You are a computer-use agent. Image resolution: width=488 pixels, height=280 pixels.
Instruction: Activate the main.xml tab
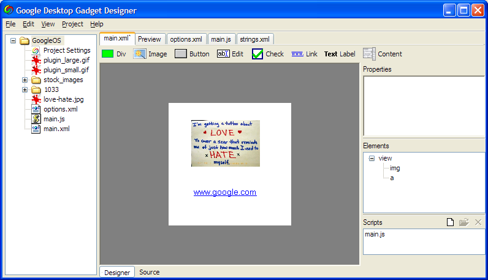pos(117,38)
